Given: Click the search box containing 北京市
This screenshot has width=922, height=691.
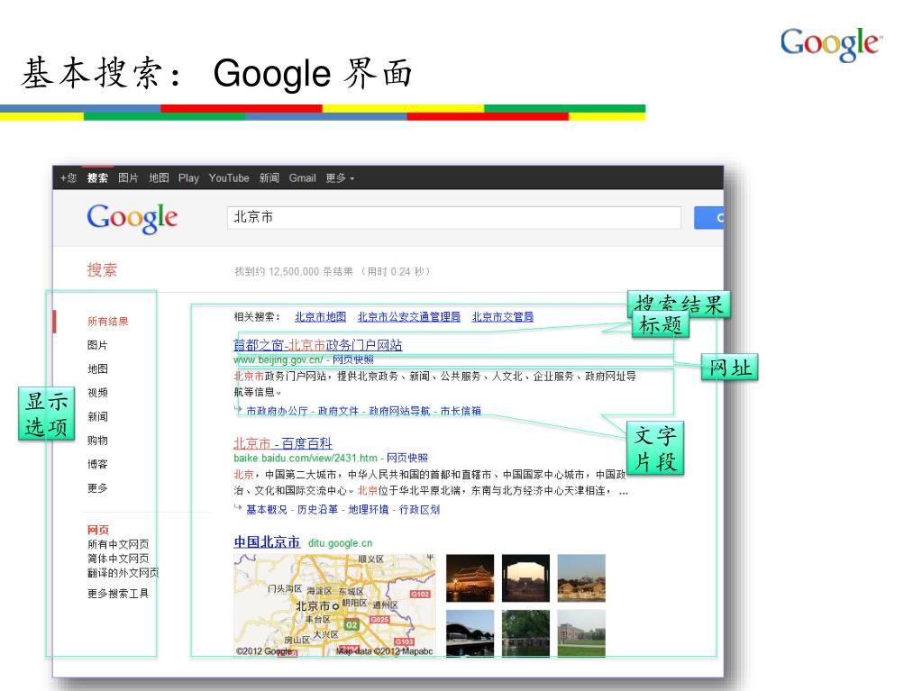Looking at the screenshot, I should tap(454, 217).
